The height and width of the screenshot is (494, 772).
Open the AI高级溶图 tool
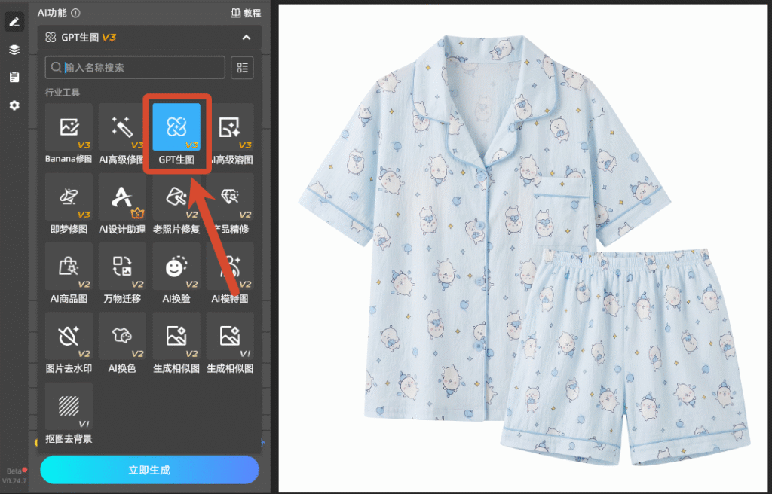tap(231, 133)
